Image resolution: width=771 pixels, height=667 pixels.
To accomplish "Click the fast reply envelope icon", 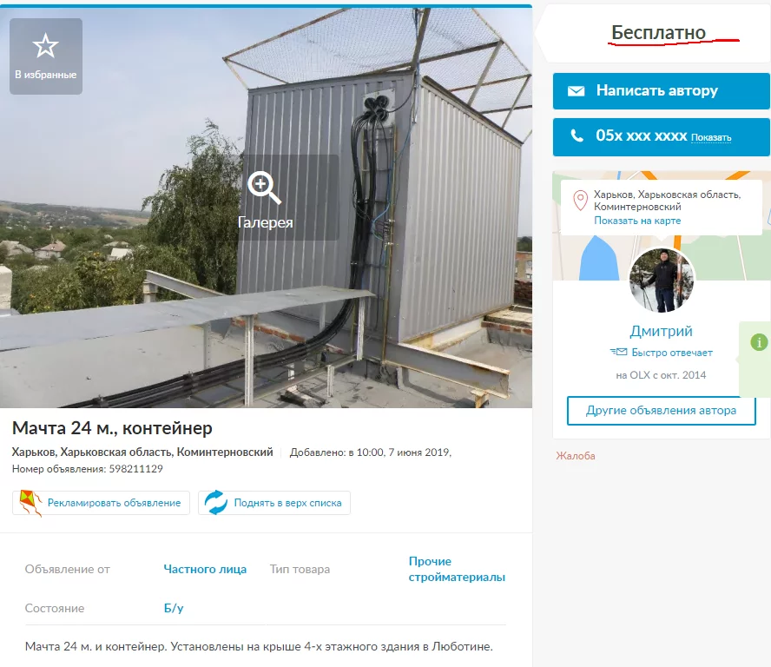I will (618, 353).
